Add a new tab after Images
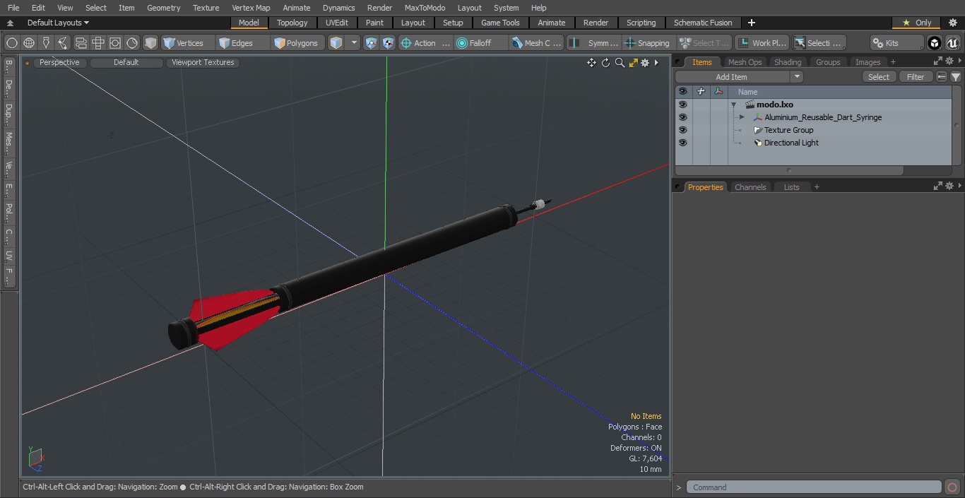This screenshot has width=965, height=498. pyautogui.click(x=893, y=62)
